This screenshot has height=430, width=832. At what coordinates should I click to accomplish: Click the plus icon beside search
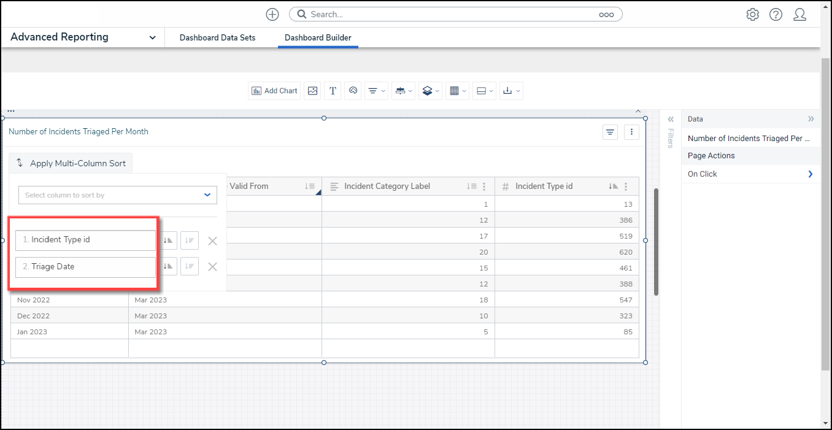(x=272, y=15)
